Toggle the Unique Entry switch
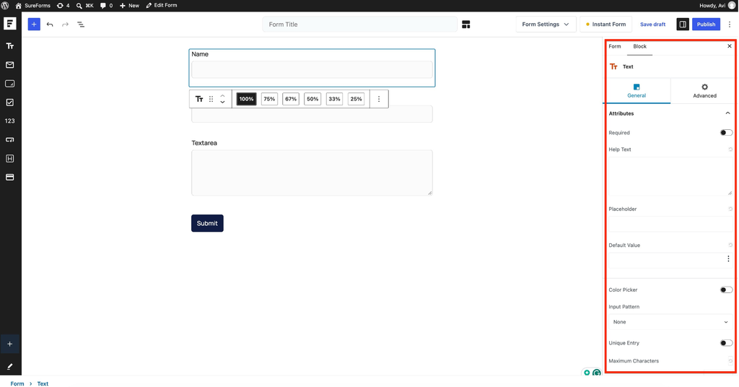The width and height of the screenshot is (739, 387). point(726,343)
